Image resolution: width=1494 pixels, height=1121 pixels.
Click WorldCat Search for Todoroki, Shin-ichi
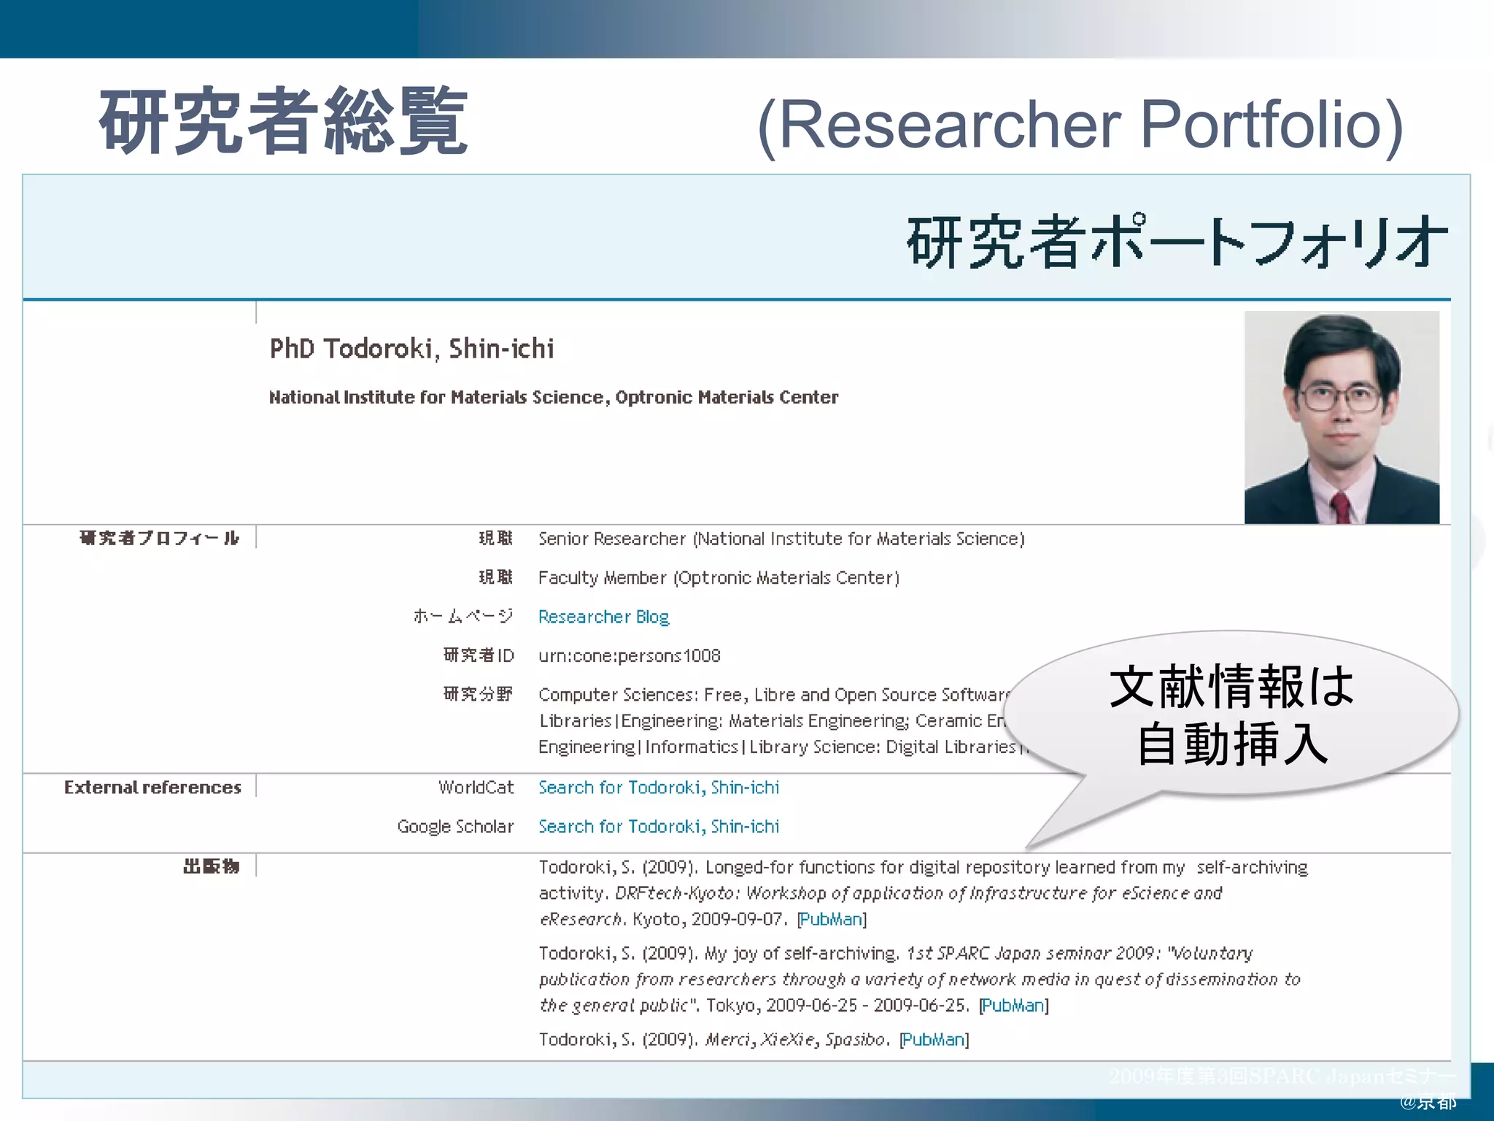click(659, 787)
